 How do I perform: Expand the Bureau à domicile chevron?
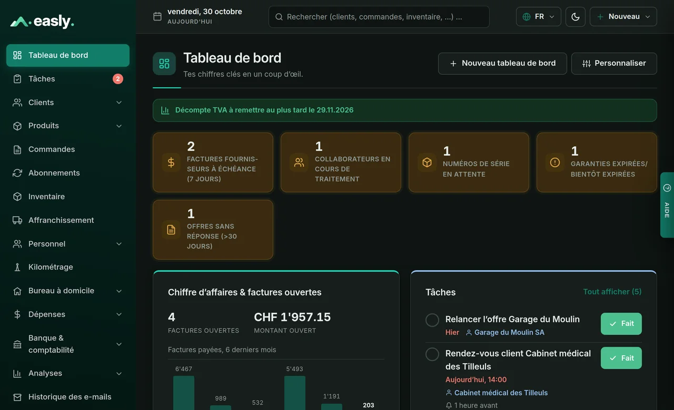(x=119, y=291)
